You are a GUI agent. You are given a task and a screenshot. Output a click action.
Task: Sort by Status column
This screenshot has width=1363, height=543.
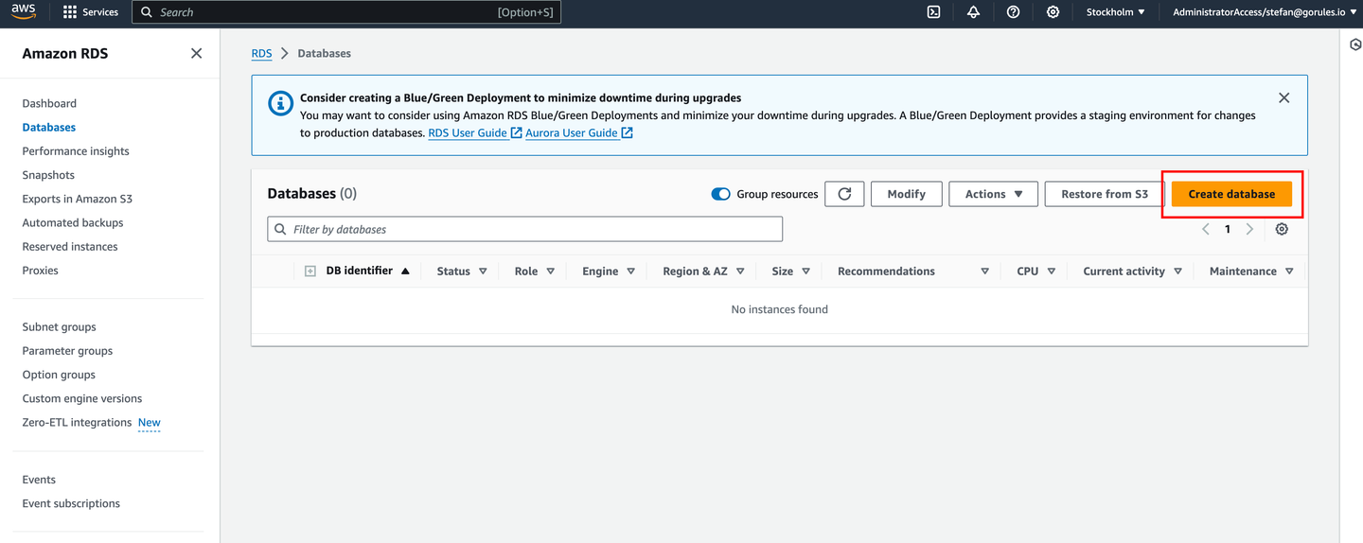click(462, 271)
